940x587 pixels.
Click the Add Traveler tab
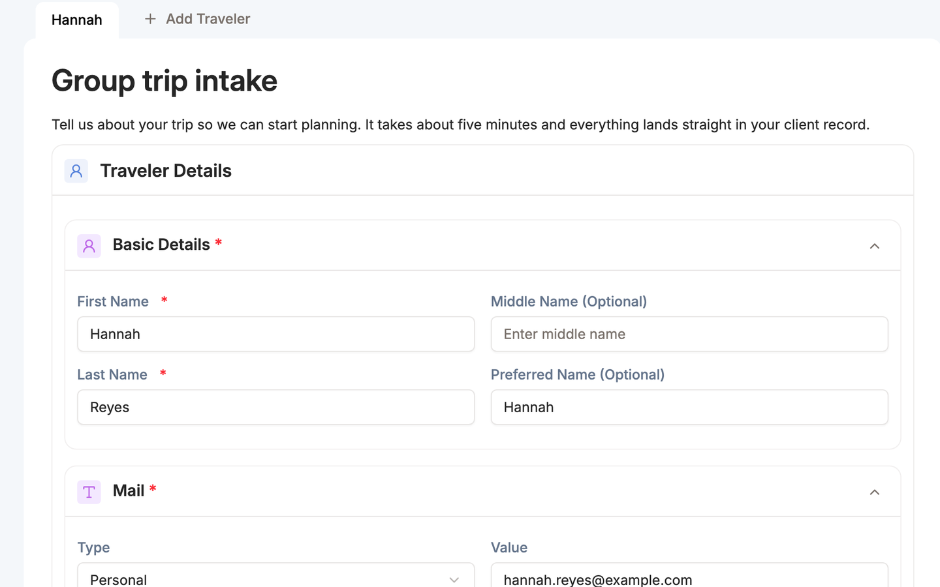click(x=197, y=19)
